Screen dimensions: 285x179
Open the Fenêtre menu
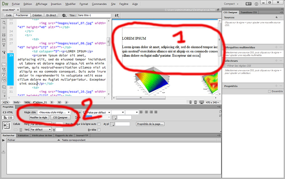[124, 4]
